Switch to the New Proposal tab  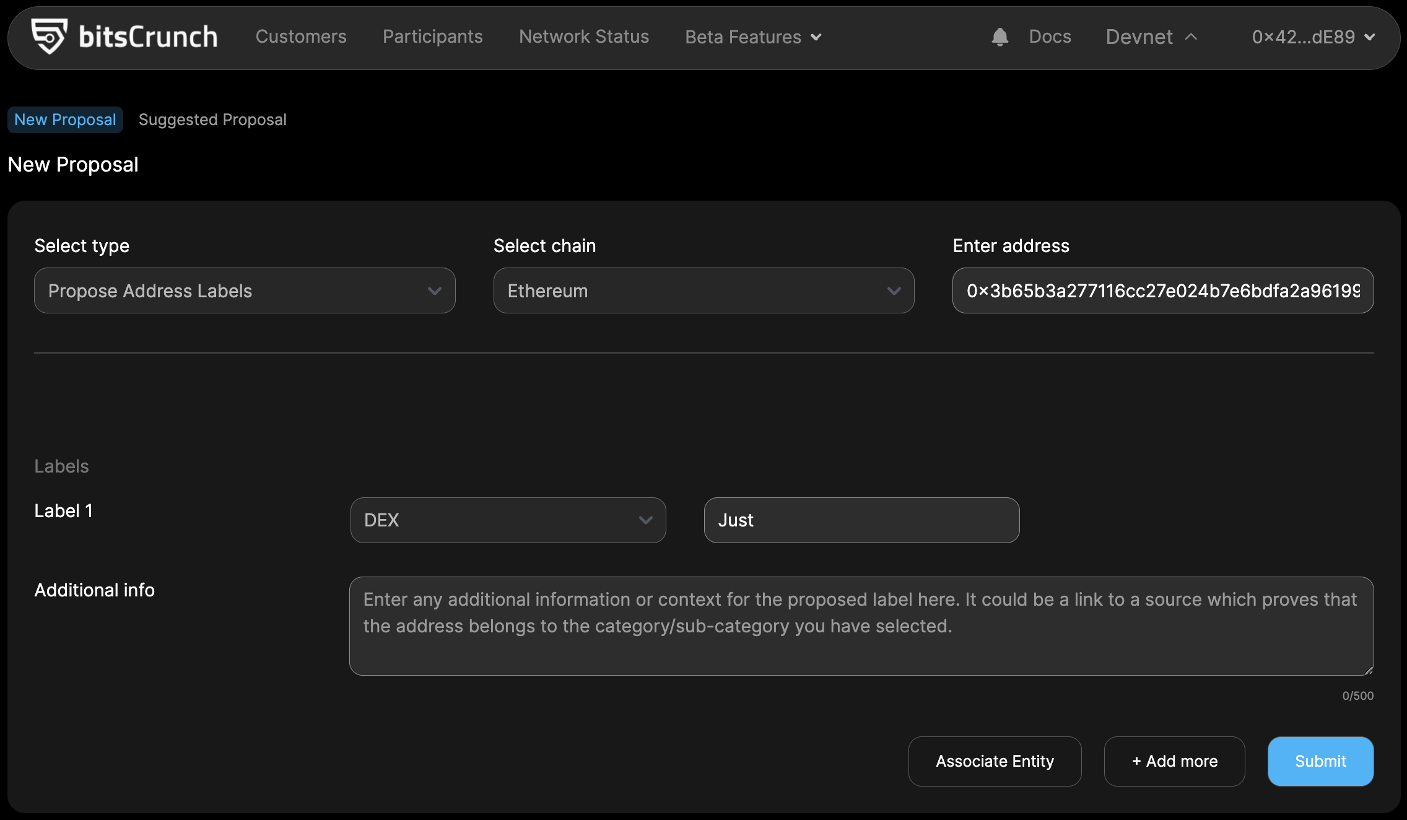(65, 120)
